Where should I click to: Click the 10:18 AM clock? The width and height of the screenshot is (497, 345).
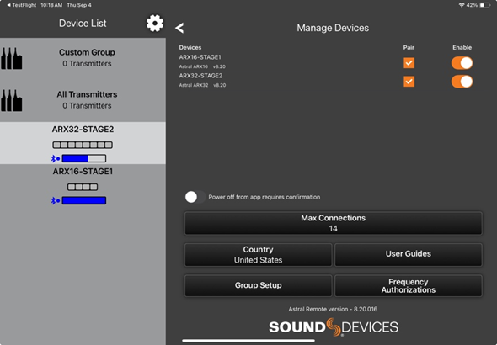click(x=51, y=5)
